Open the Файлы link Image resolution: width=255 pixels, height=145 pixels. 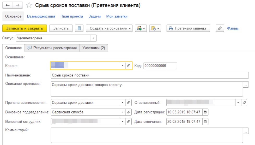[x=233, y=28]
